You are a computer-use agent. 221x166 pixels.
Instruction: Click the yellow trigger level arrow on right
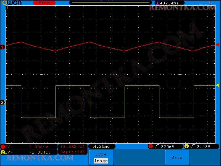pyautogui.click(x=217, y=85)
